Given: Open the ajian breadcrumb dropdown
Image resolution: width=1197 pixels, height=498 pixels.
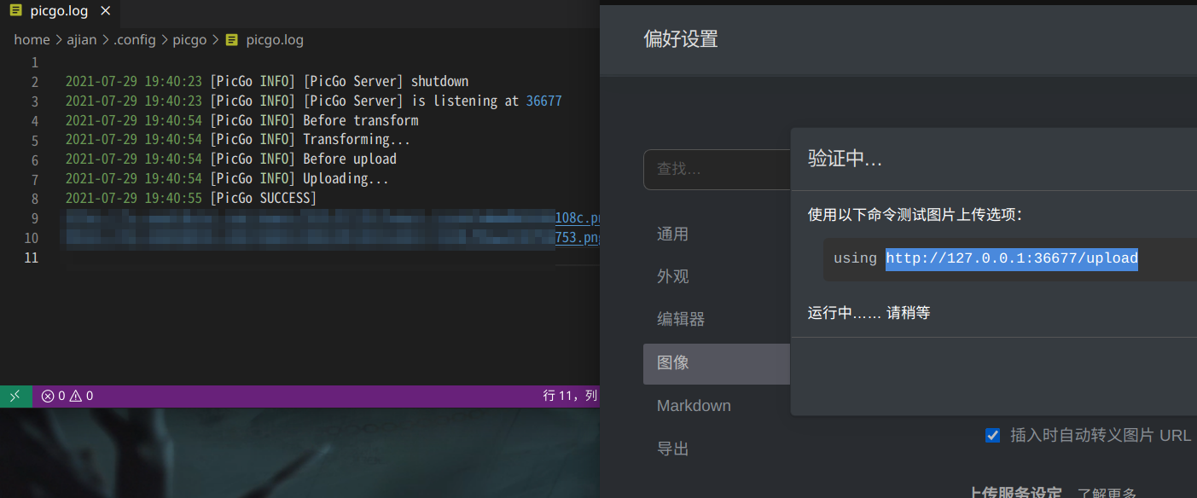Looking at the screenshot, I should click(82, 39).
